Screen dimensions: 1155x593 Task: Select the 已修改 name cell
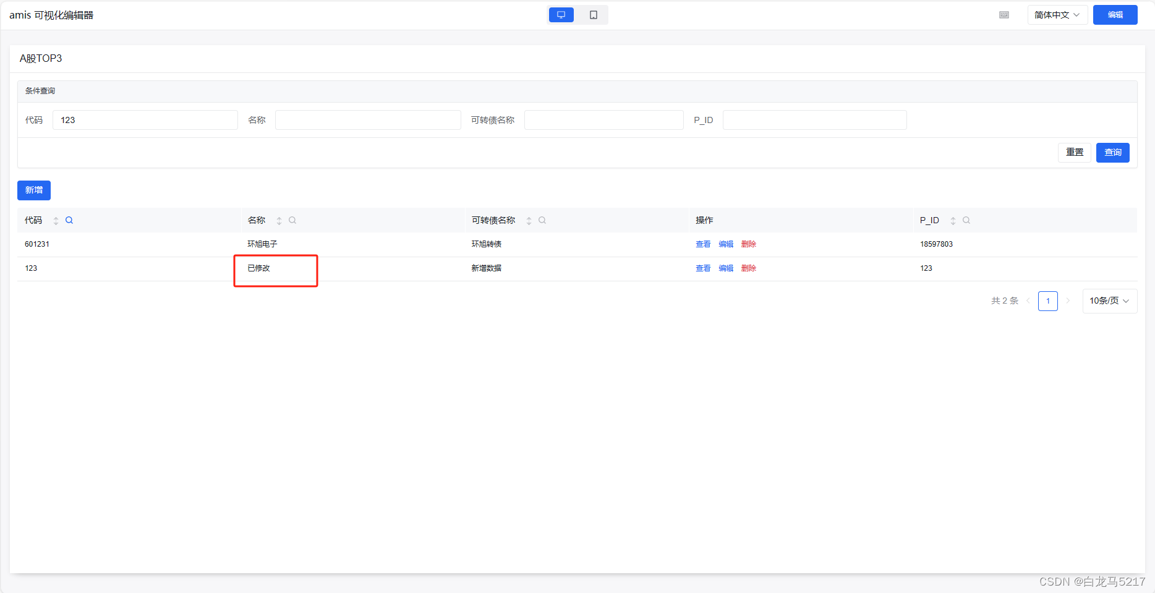258,268
